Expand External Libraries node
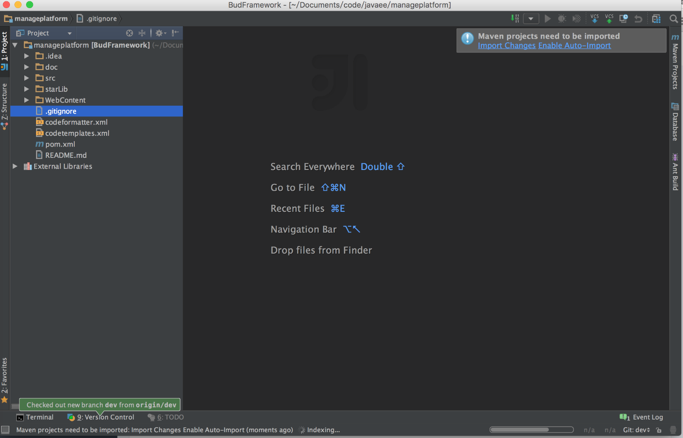The height and width of the screenshot is (438, 683). (x=15, y=166)
